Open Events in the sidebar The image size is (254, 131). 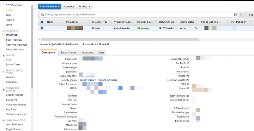[10, 10]
